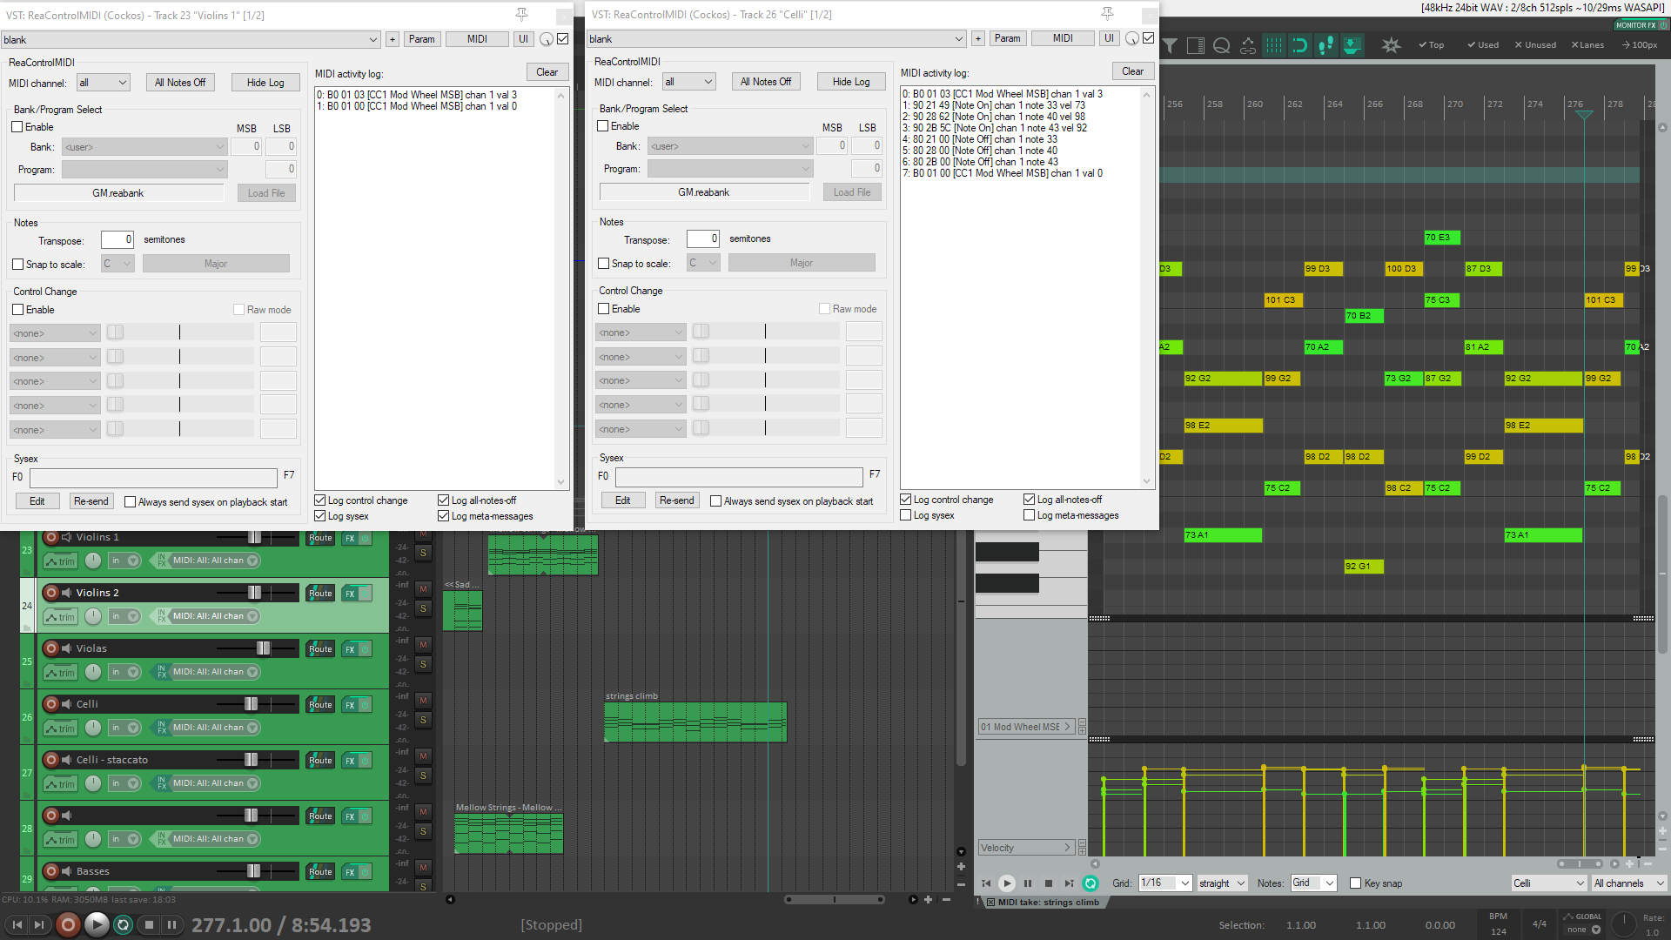1671x940 pixels.
Task: Click the filter funnel icon in MIDI editor
Action: [x=1170, y=45]
